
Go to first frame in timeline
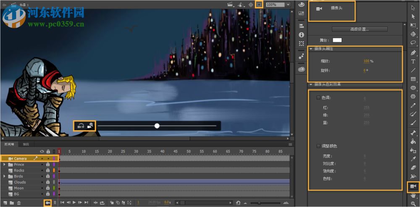(x=62, y=203)
